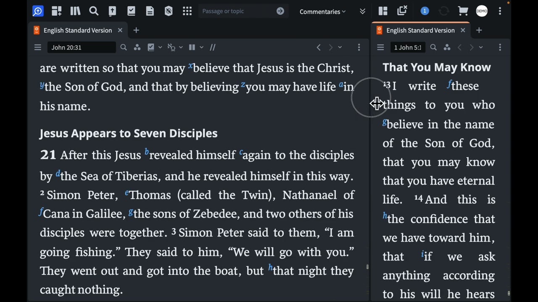This screenshot has width=538, height=302.
Task: Open footnote z before 'you may have life'
Action: click(x=243, y=84)
